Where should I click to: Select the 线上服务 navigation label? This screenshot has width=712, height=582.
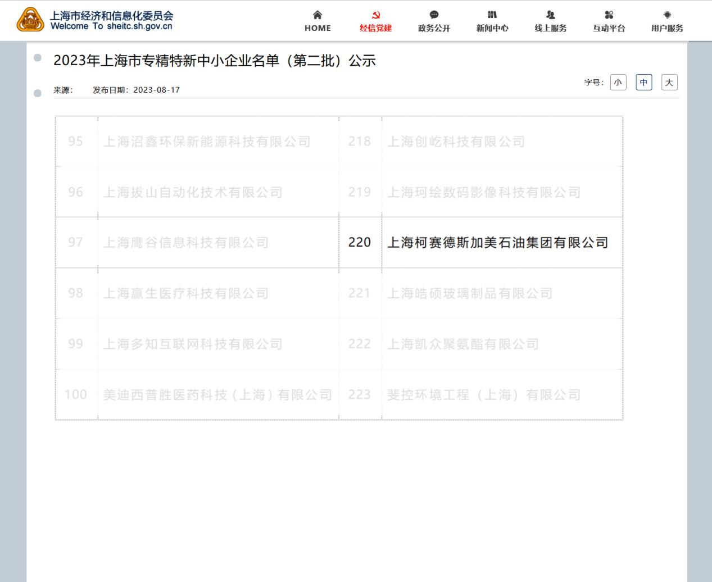point(551,28)
